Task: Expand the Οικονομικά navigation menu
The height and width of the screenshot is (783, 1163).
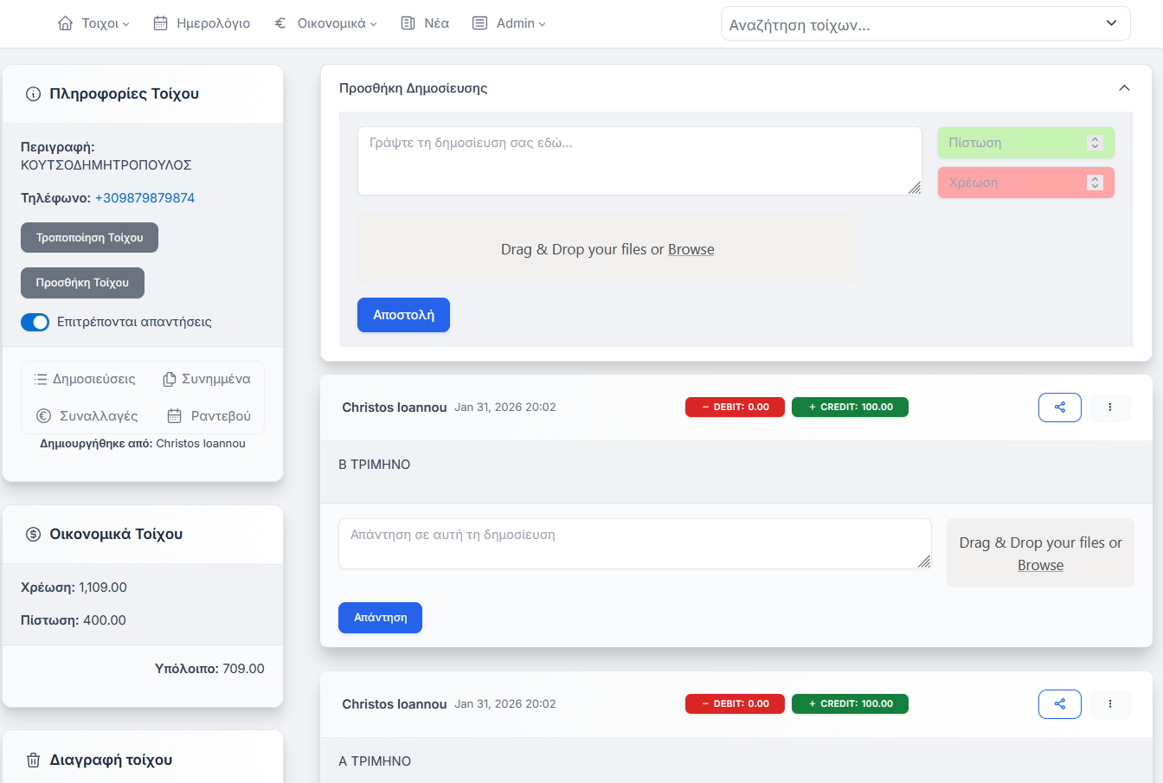Action: point(325,23)
